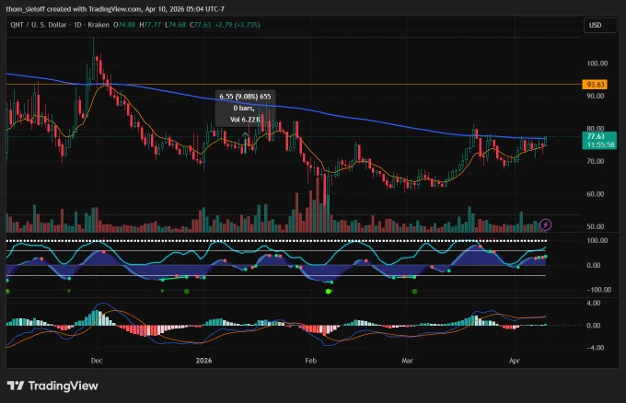Click the 90.00 price scale label
Screen dimensions: 626x403
point(596,97)
